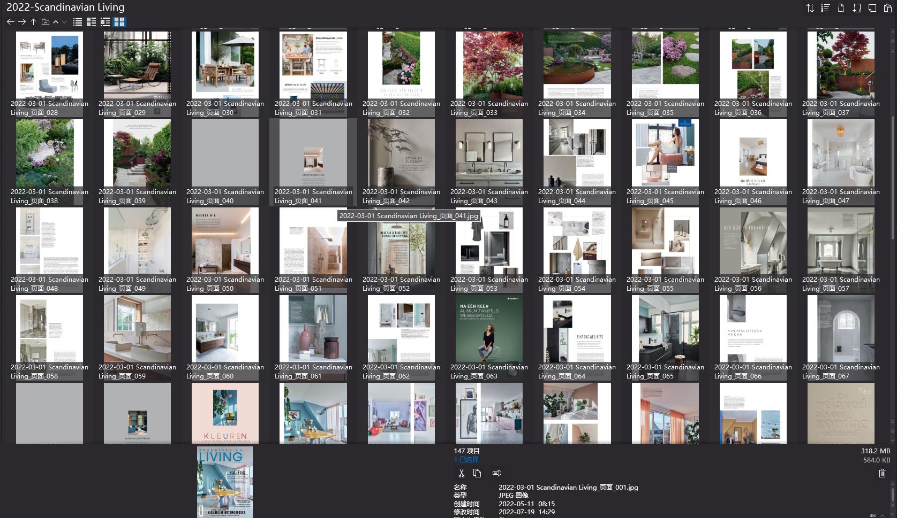Go back with the left arrow
The width and height of the screenshot is (897, 518).
click(x=10, y=22)
